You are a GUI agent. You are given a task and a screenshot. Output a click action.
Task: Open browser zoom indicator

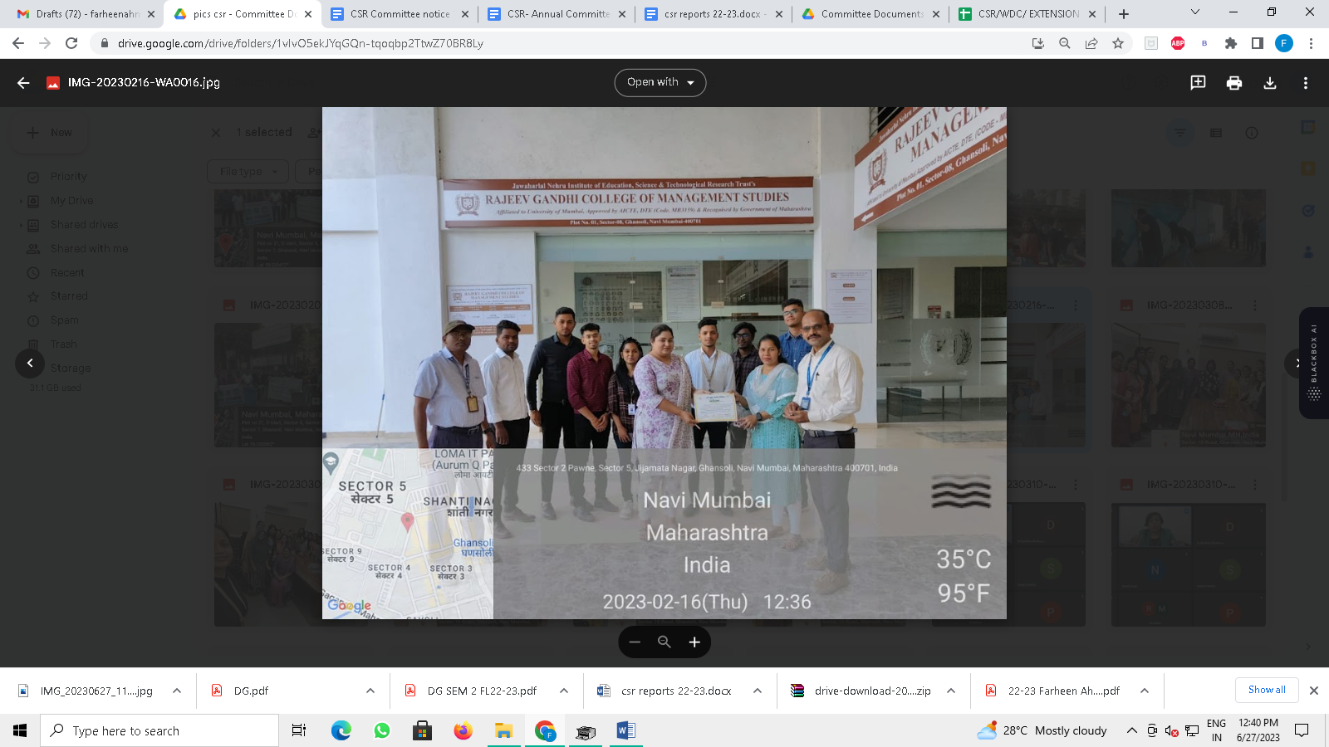coord(1065,43)
